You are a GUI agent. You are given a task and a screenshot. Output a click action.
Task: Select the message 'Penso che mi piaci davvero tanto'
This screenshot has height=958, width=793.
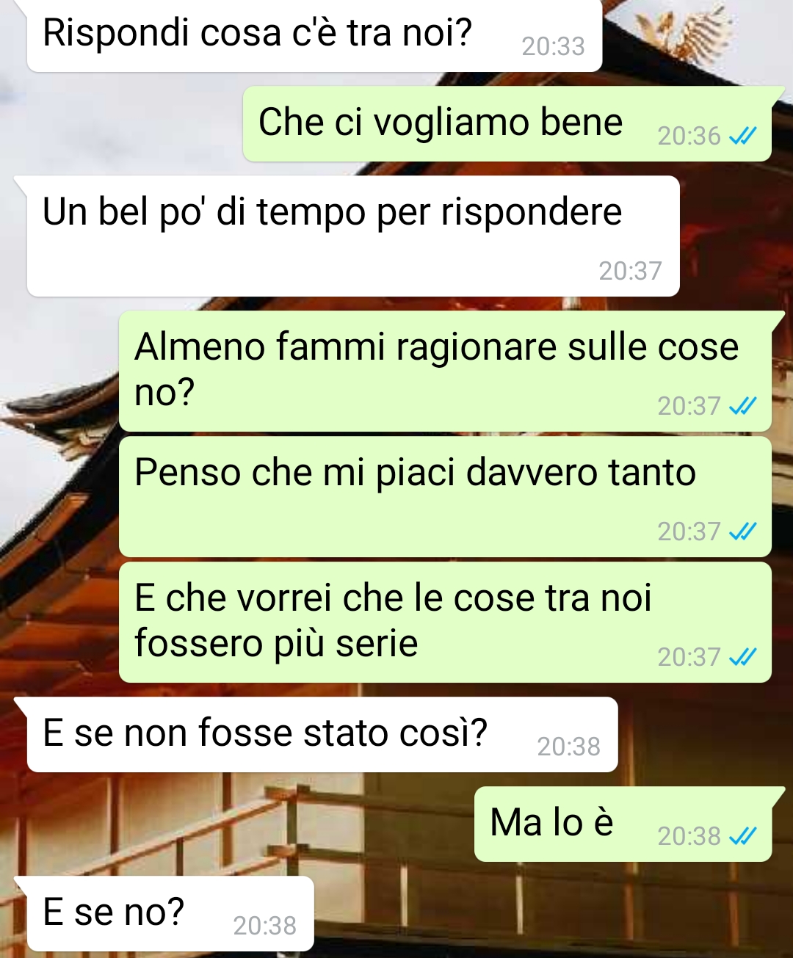pyautogui.click(x=445, y=497)
